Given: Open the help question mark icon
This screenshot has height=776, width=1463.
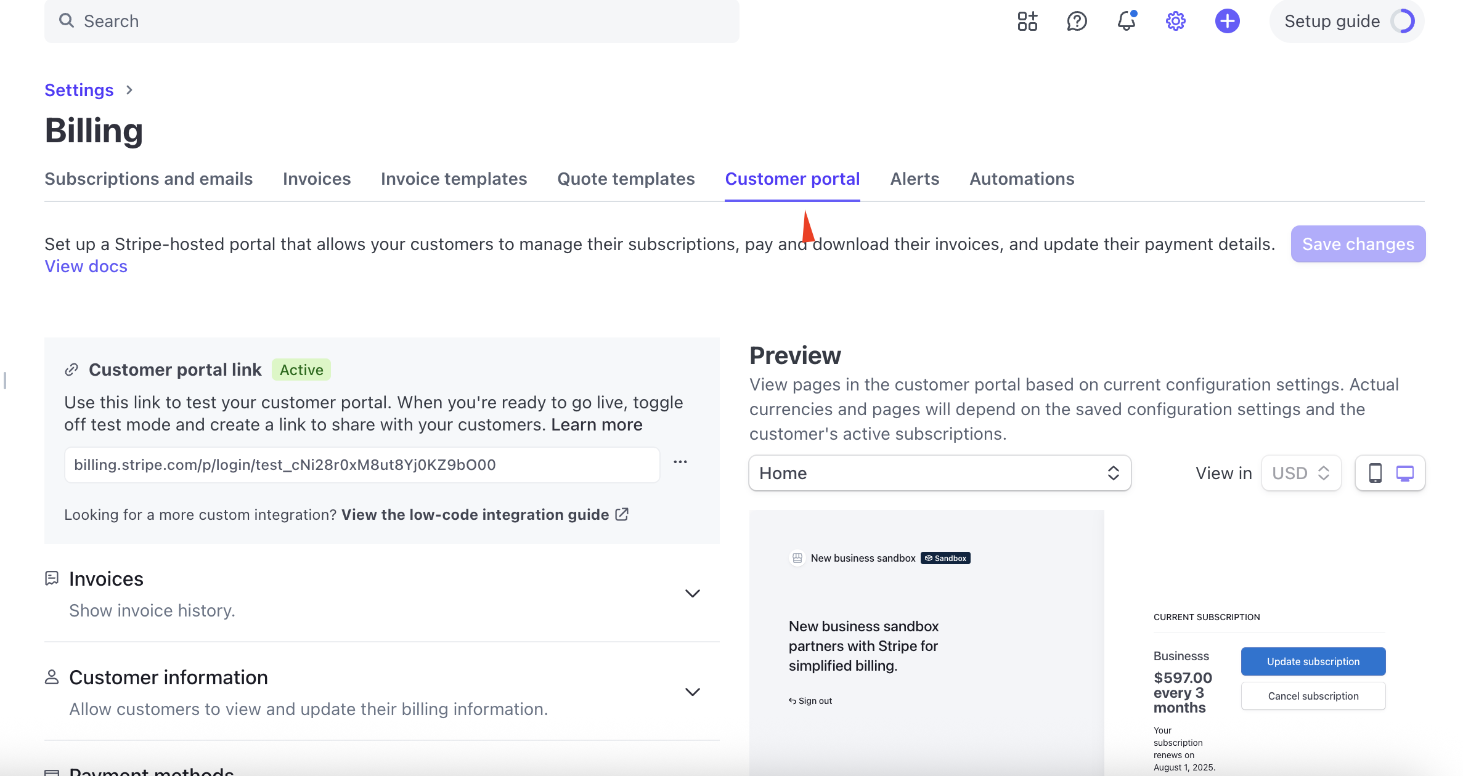Looking at the screenshot, I should [1077, 21].
